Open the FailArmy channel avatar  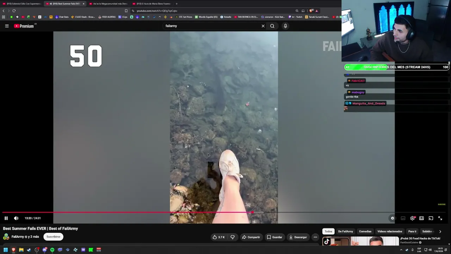6,237
